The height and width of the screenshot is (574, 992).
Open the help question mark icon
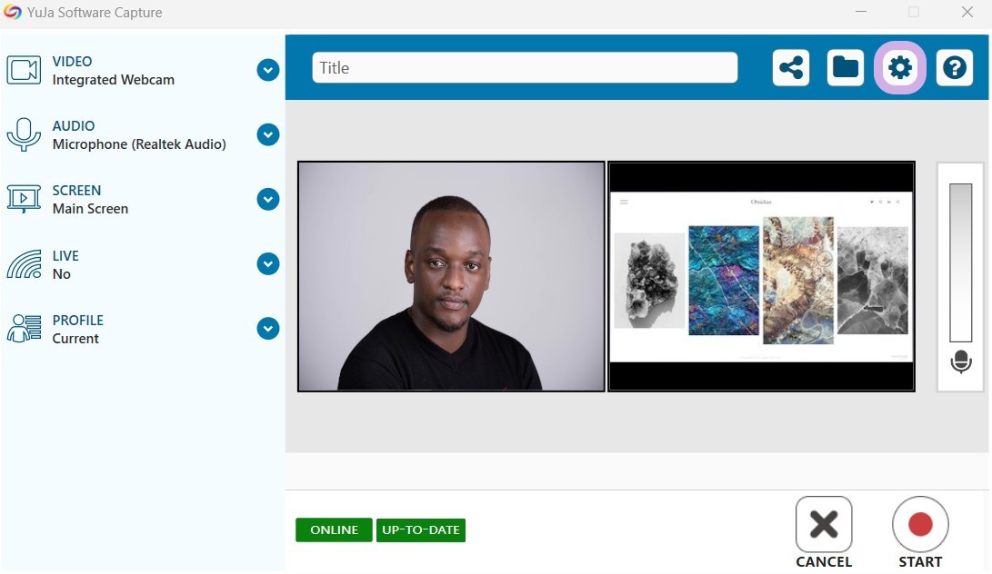coord(954,67)
